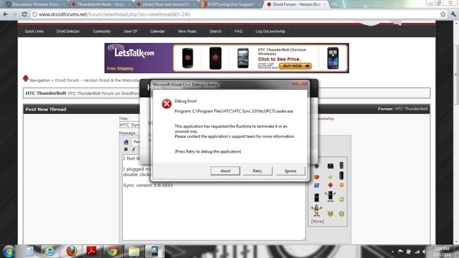Click the LetsTalk.com banner logo

point(131,52)
